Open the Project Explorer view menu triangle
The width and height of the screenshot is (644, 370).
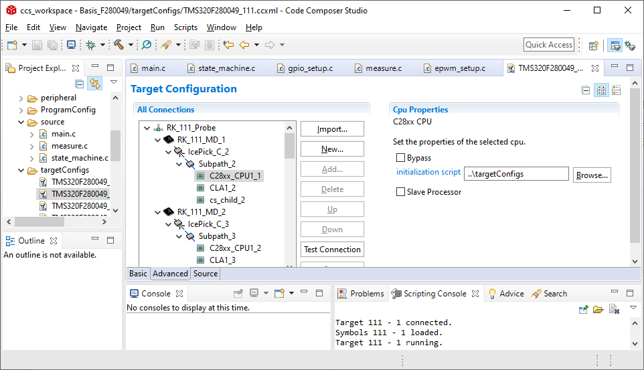114,82
